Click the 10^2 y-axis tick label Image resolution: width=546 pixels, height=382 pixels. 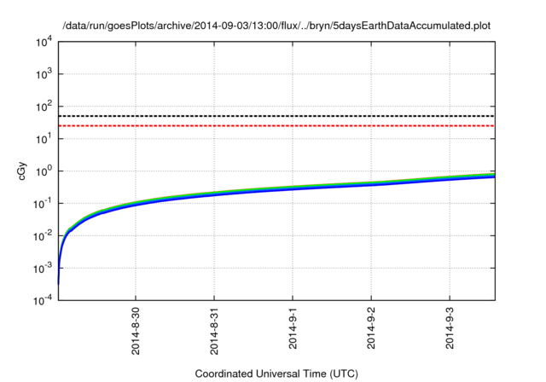point(44,107)
